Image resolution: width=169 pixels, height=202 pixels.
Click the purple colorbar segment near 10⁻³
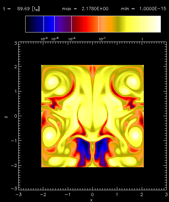pos(63,24)
